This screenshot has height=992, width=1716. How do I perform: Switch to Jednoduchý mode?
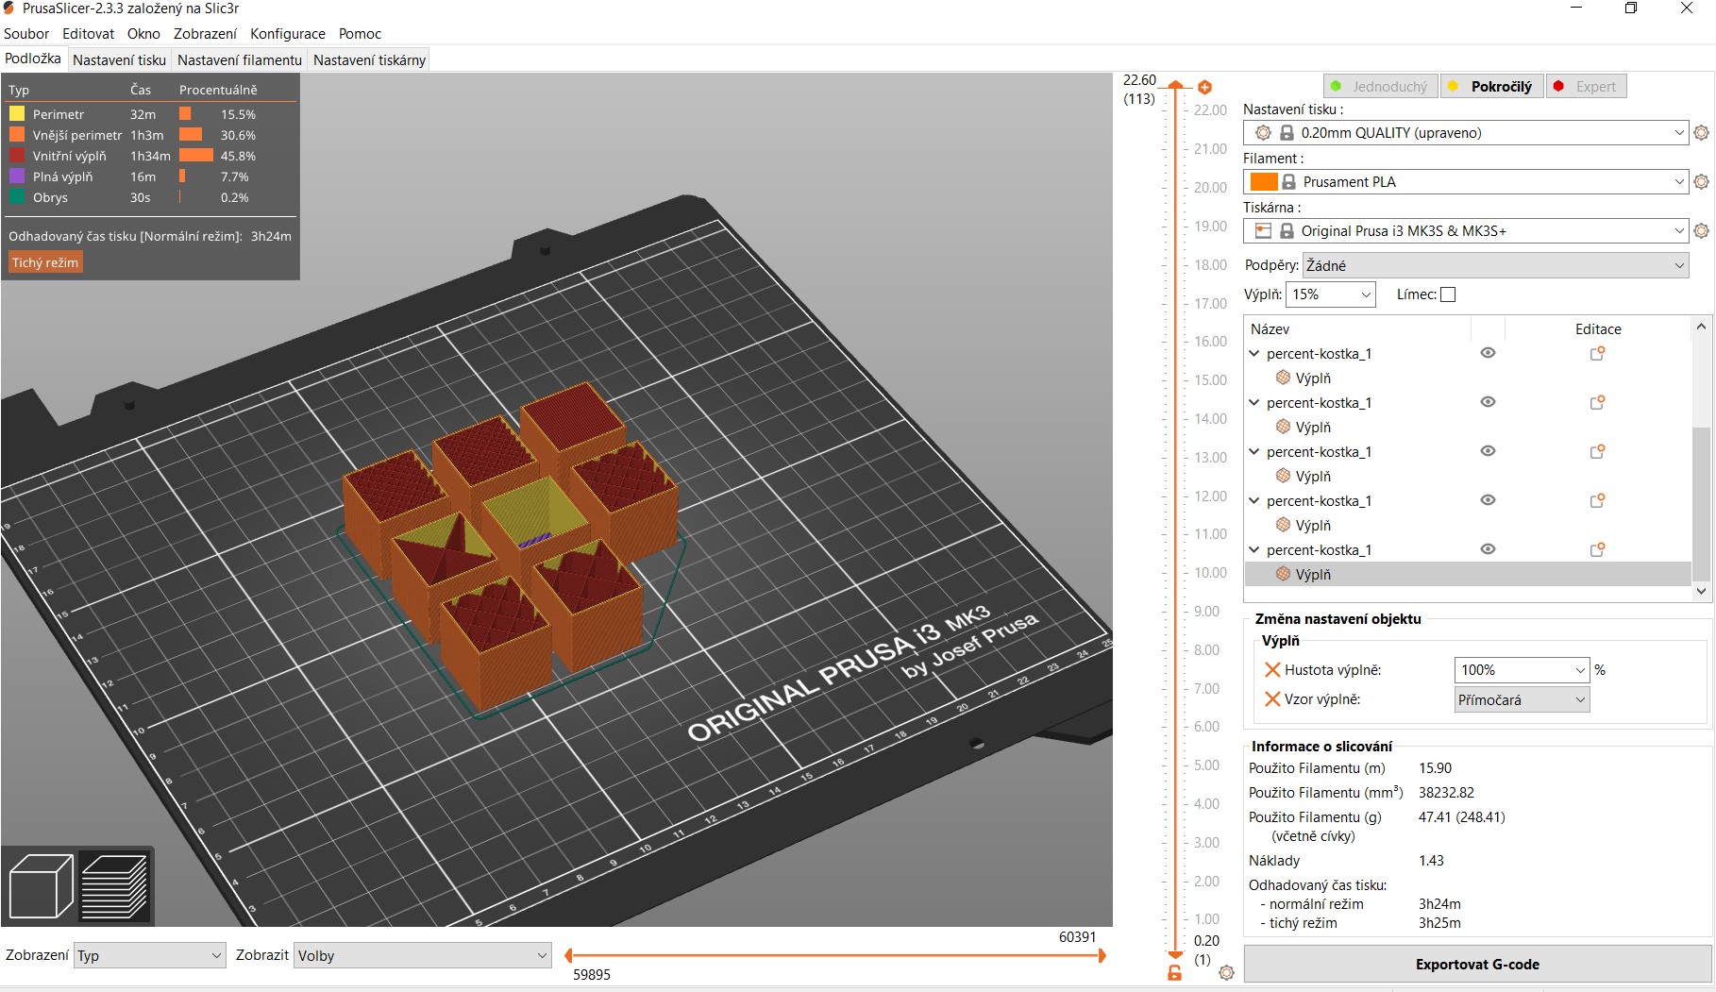tap(1380, 87)
